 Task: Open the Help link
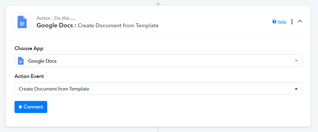point(282,22)
